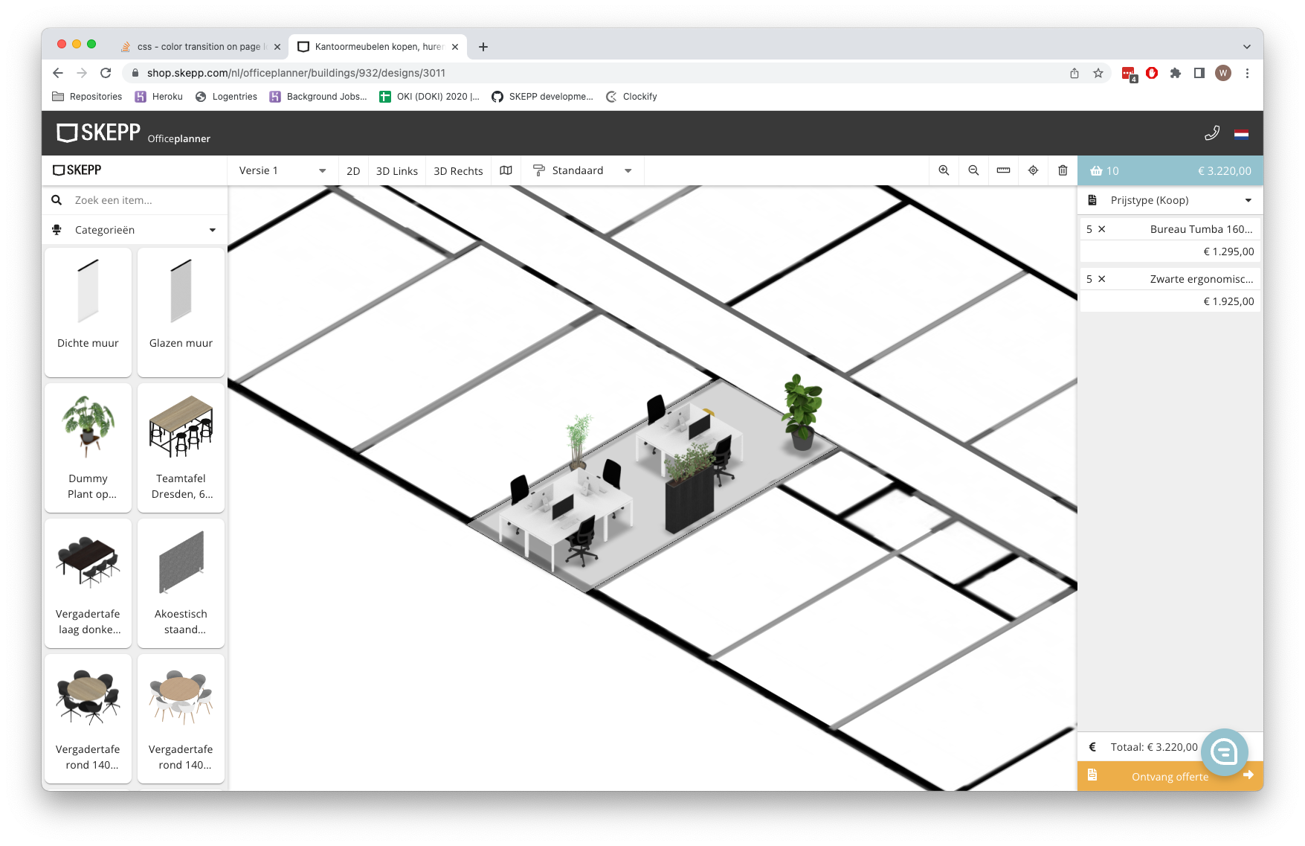The height and width of the screenshot is (846, 1305).
Task: Click the zoom out magnifier icon
Action: coord(973,170)
